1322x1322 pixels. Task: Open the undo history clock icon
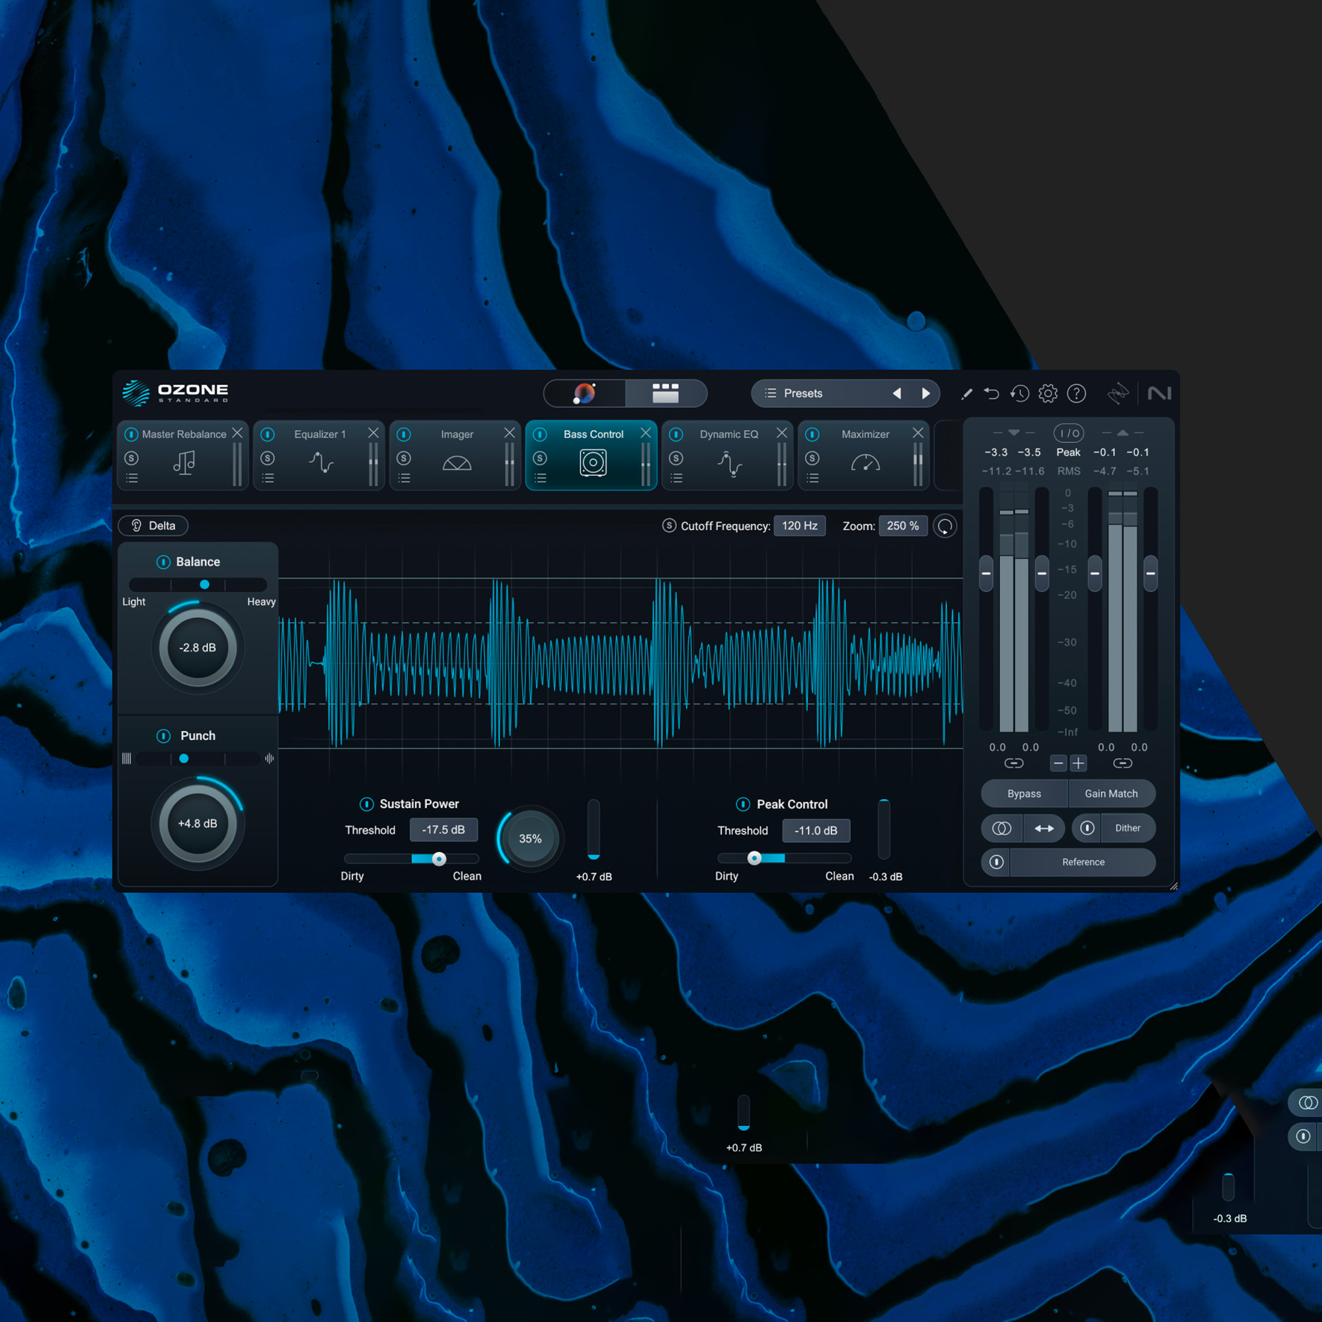click(x=1019, y=393)
